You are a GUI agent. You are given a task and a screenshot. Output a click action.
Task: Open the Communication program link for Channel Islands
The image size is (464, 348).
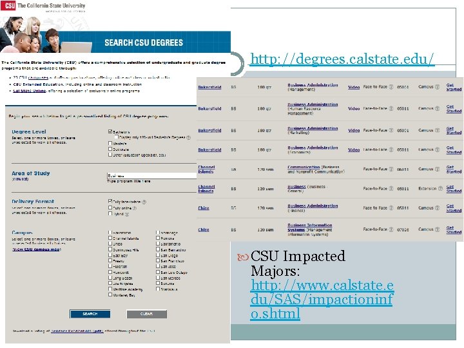304,167
